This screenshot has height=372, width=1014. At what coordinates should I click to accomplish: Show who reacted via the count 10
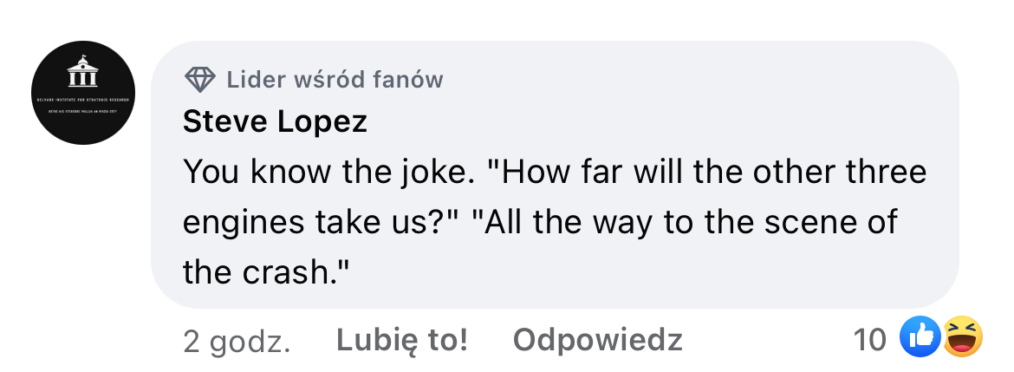869,340
